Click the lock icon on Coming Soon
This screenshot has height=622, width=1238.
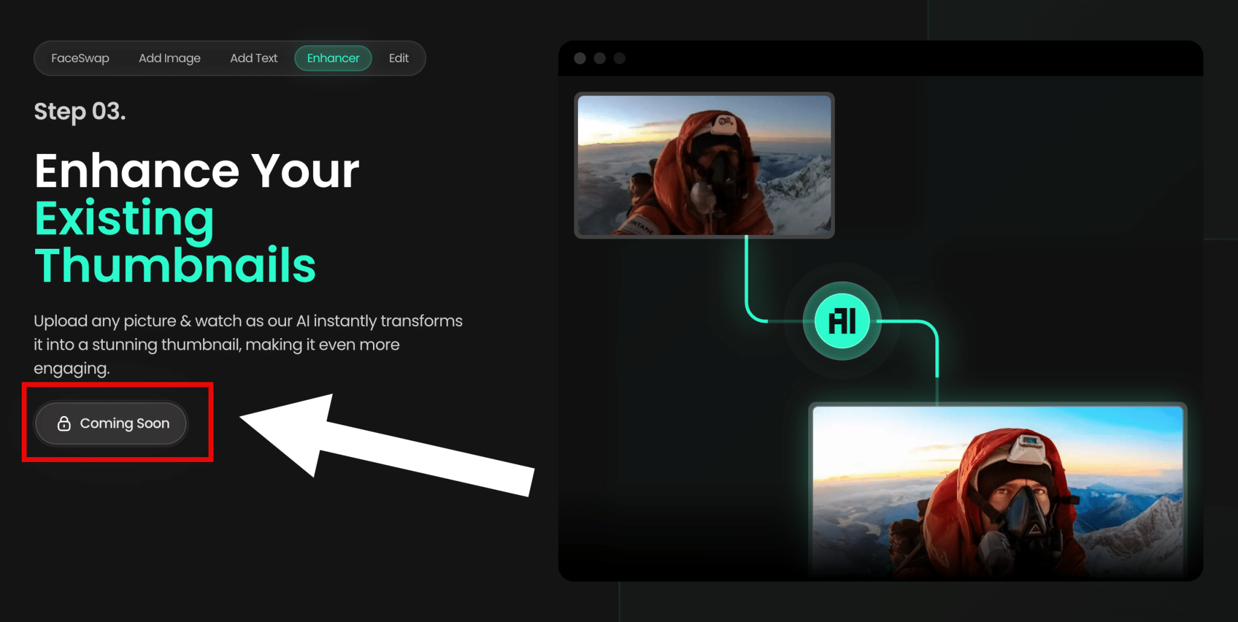click(x=64, y=423)
